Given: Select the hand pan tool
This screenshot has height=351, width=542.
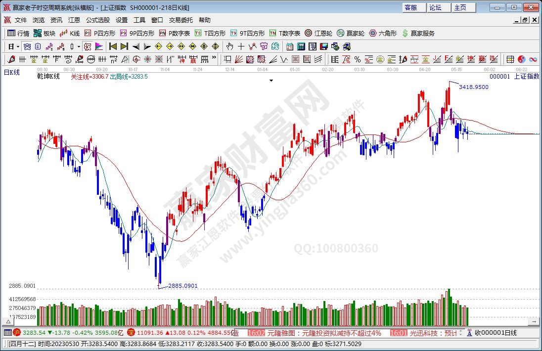Looking at the screenshot, I should pos(229,46).
